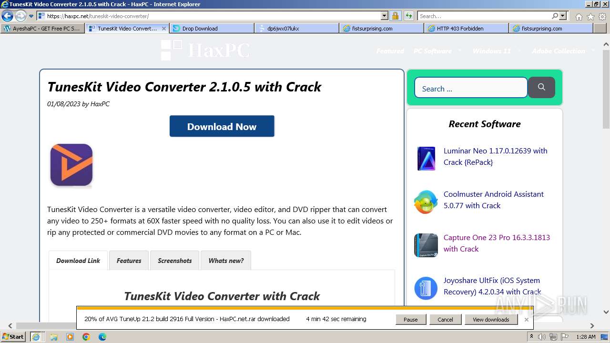Switch to Drop Download tab
This screenshot has height=343, width=610.
tap(212, 29)
